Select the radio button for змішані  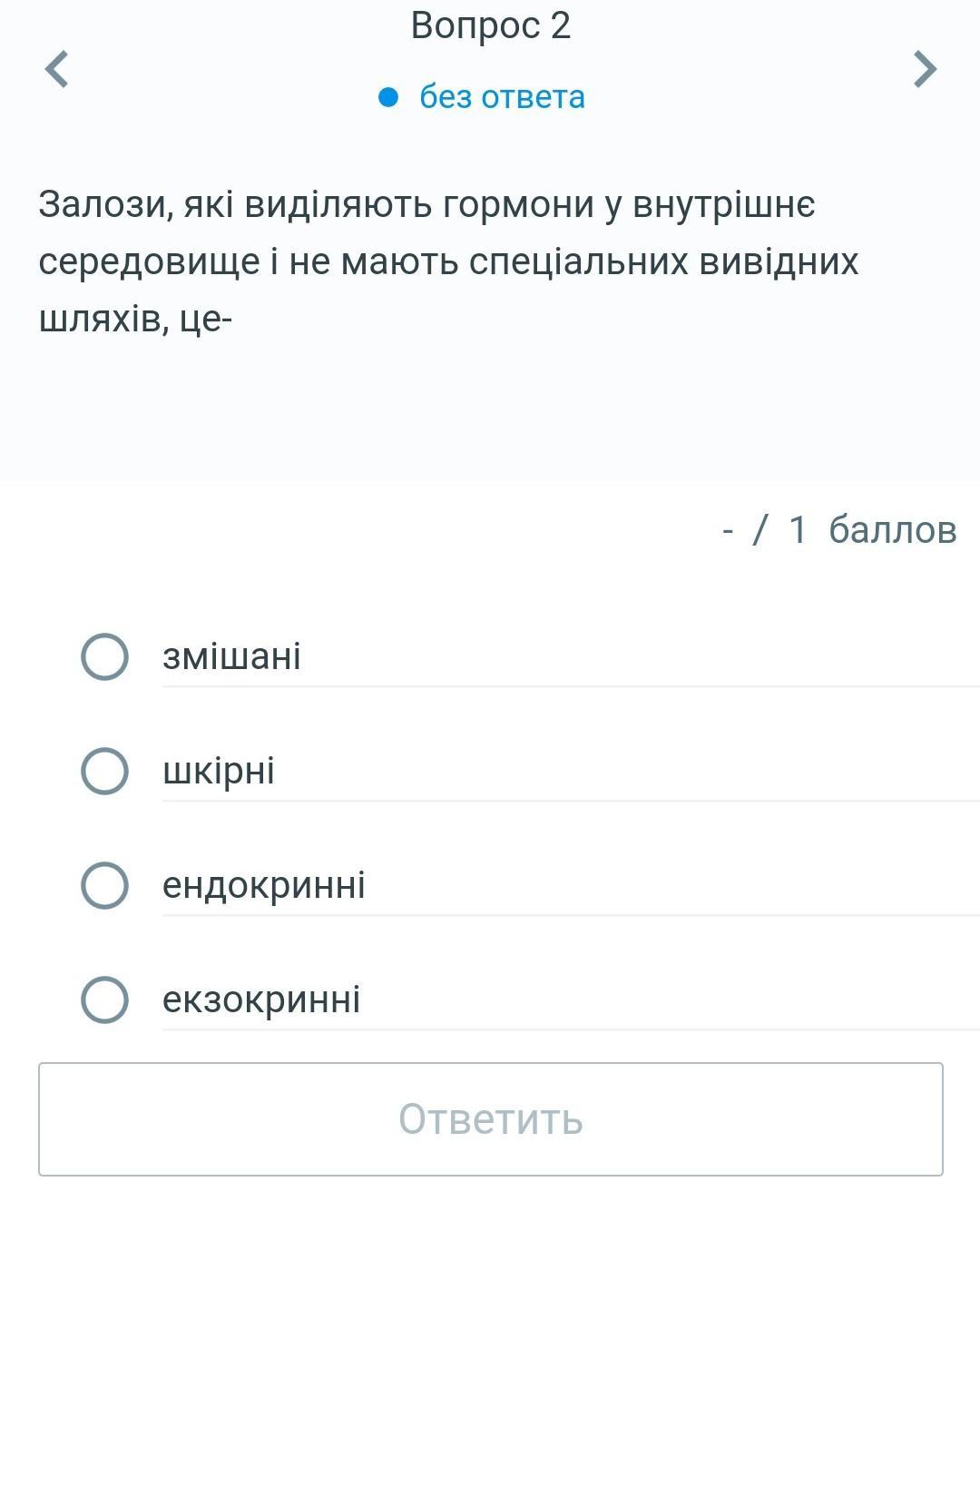pyautogui.click(x=104, y=656)
